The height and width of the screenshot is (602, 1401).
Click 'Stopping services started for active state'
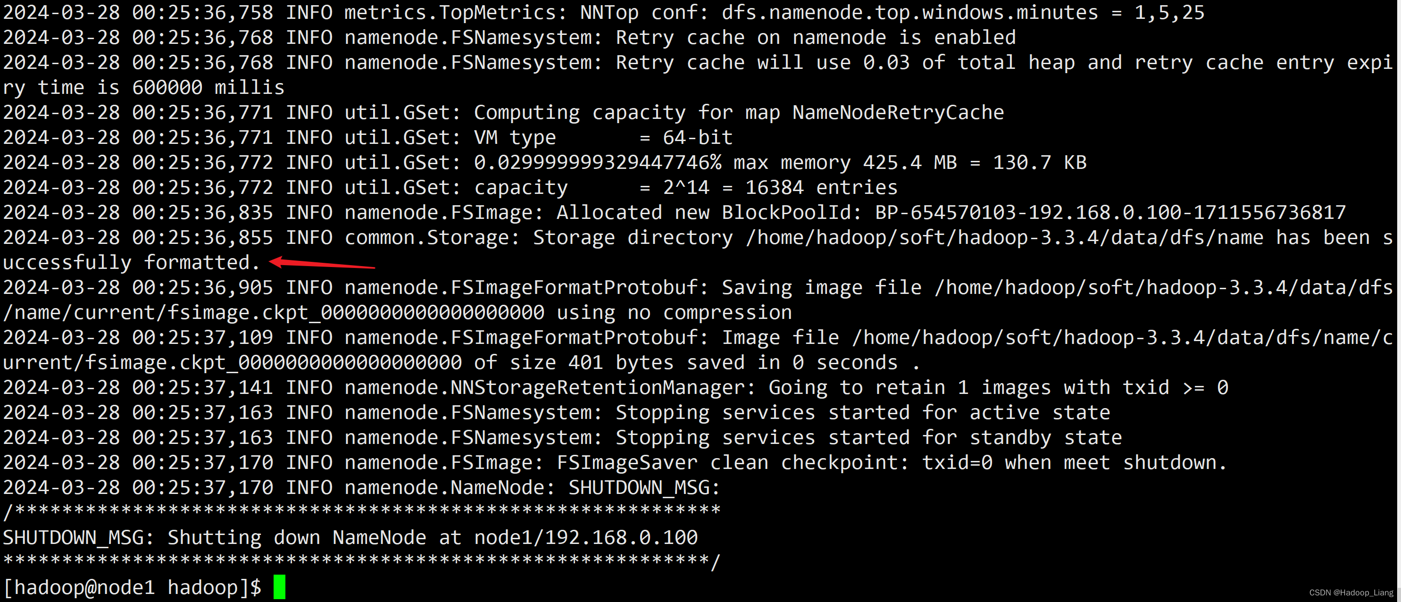pos(863,413)
